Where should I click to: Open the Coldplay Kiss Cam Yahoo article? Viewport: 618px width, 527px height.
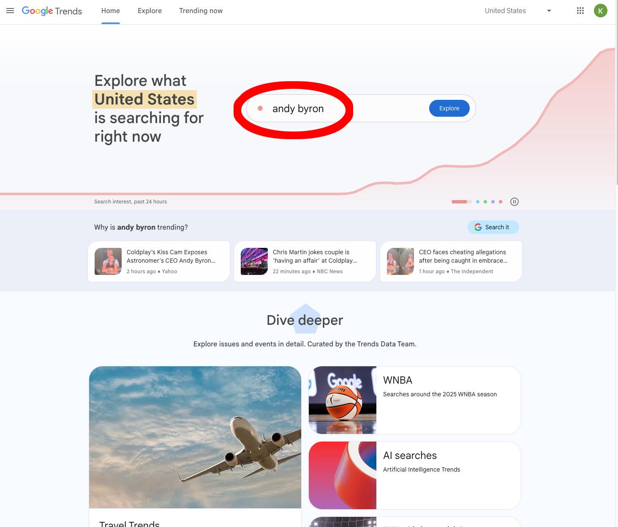point(159,261)
